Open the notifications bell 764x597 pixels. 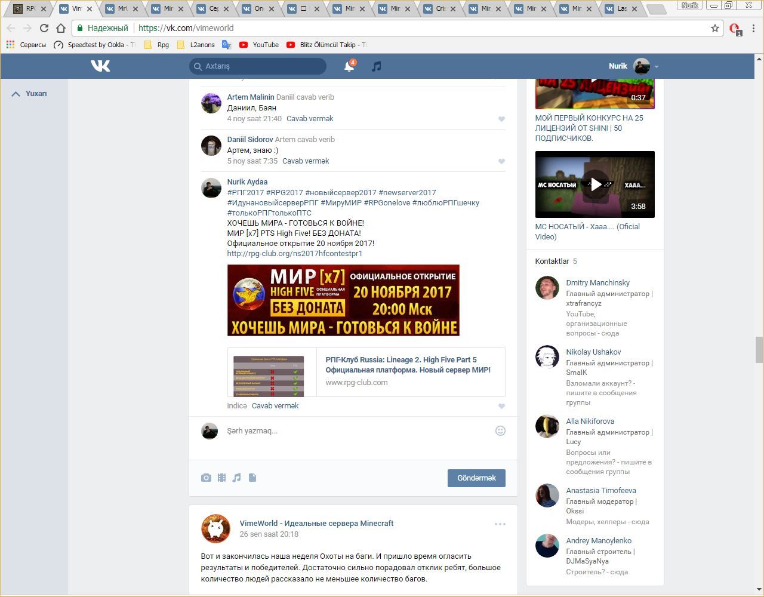[349, 66]
